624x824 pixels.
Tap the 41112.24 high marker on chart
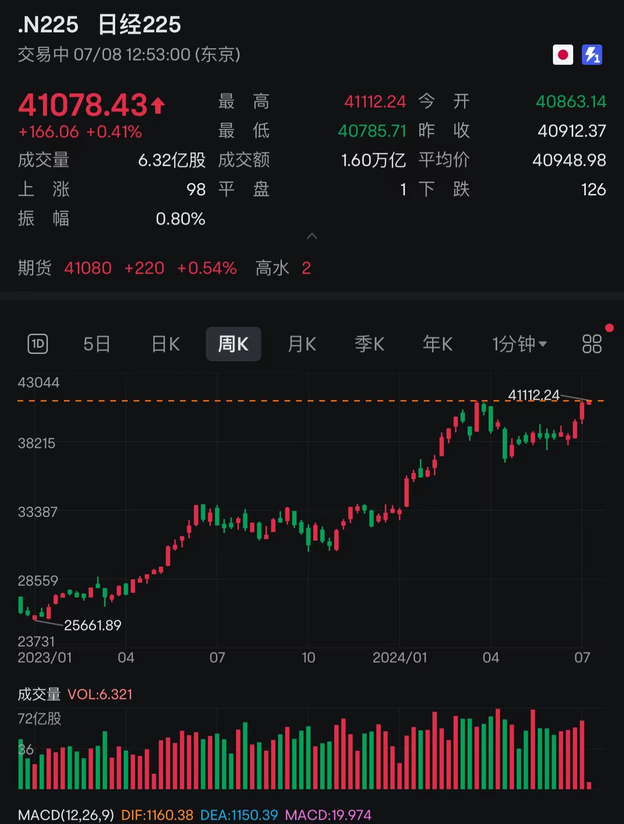[534, 396]
